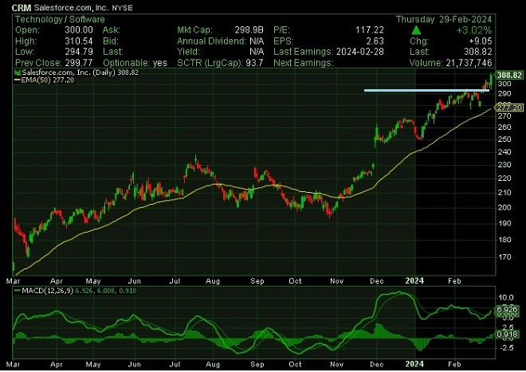Click the Low value 294.79
526x372 pixels.
pyautogui.click(x=79, y=52)
